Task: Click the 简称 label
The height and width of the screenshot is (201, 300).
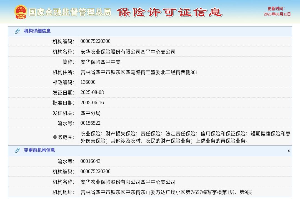Action: coord(69,62)
